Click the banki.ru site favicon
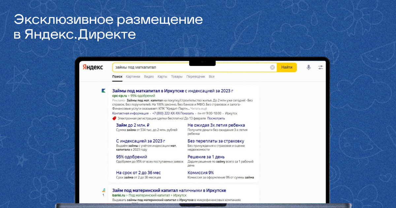 pyautogui.click(x=103, y=190)
